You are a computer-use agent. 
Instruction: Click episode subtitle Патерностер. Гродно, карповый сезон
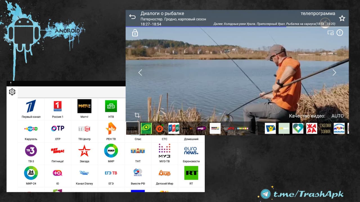[x=173, y=19]
